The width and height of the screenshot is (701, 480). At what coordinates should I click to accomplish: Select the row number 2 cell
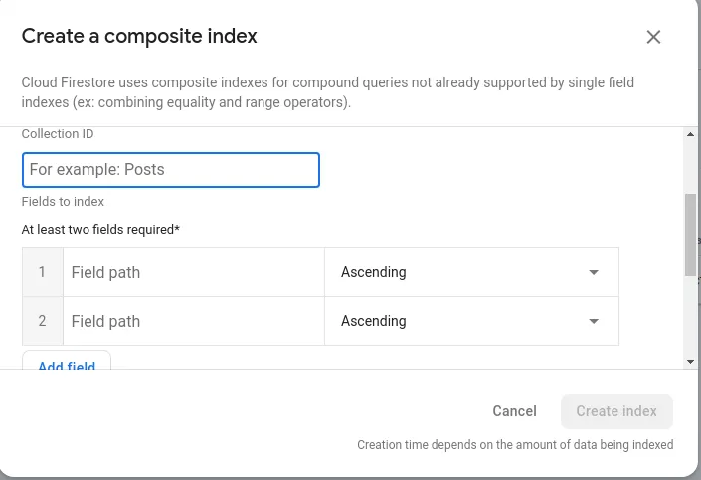(x=43, y=322)
